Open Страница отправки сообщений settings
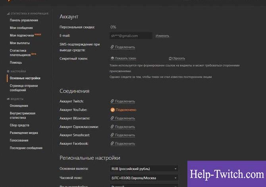Viewport: 266px width, 187px height. coord(24,88)
